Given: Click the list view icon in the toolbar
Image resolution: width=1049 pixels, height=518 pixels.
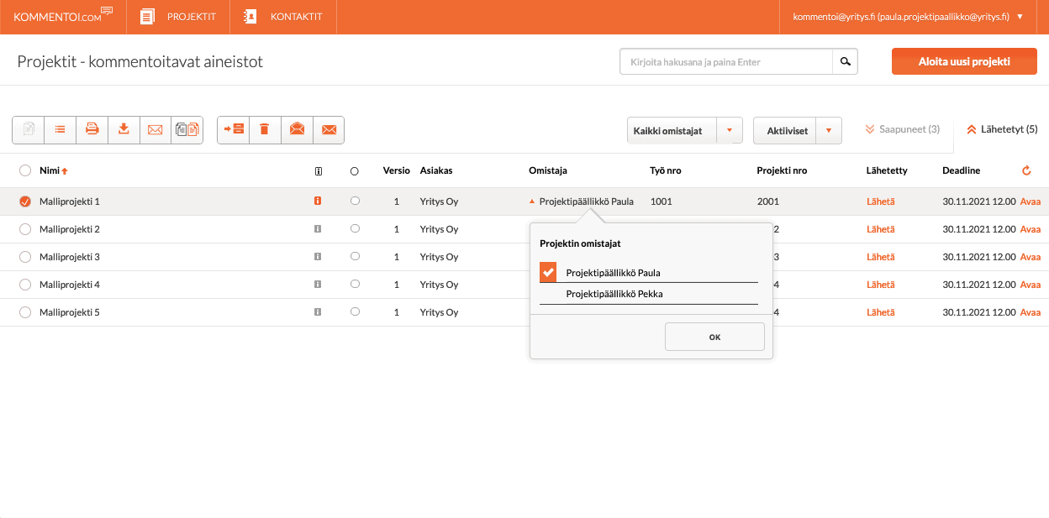Looking at the screenshot, I should click(x=61, y=129).
